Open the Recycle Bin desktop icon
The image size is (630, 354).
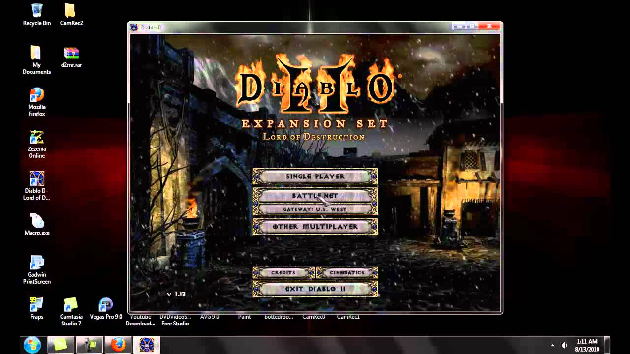(36, 15)
